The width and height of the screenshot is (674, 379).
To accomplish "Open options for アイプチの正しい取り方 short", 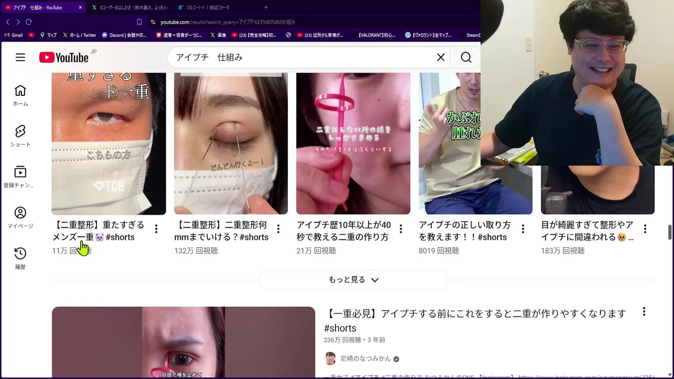I will click(x=523, y=228).
